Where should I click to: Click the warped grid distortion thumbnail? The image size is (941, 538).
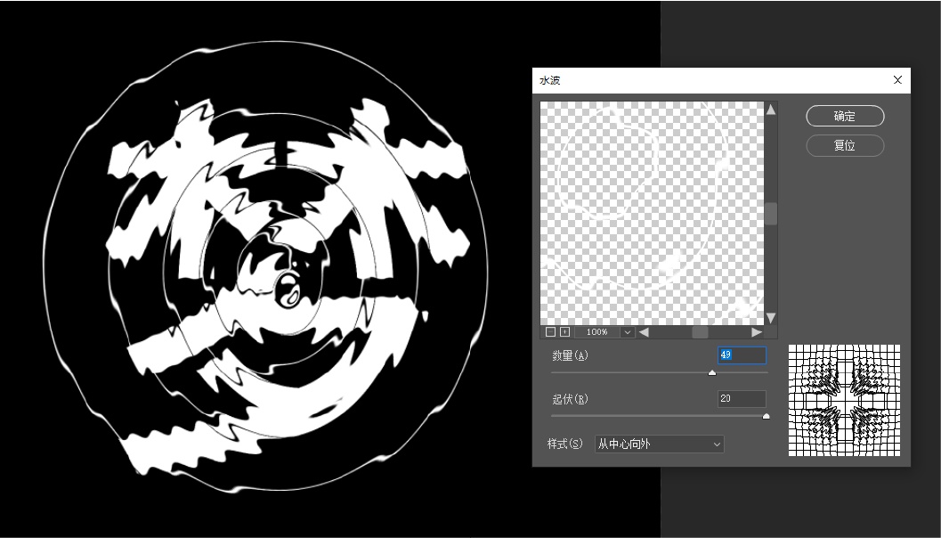click(844, 400)
